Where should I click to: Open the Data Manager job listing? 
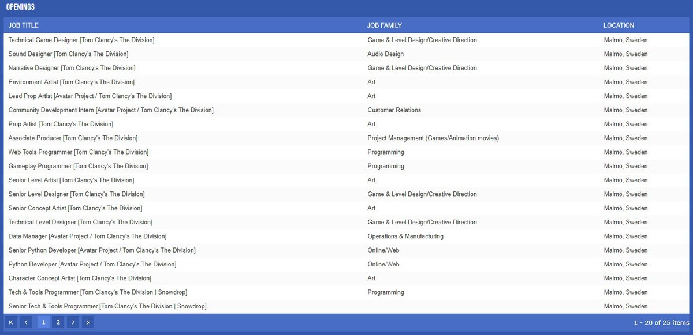pyautogui.click(x=87, y=236)
